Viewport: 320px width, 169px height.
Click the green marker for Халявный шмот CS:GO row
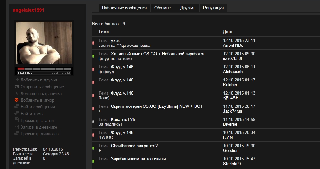(x=93, y=56)
